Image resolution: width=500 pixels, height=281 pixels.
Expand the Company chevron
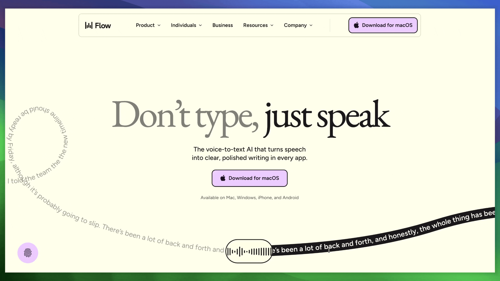tap(311, 25)
